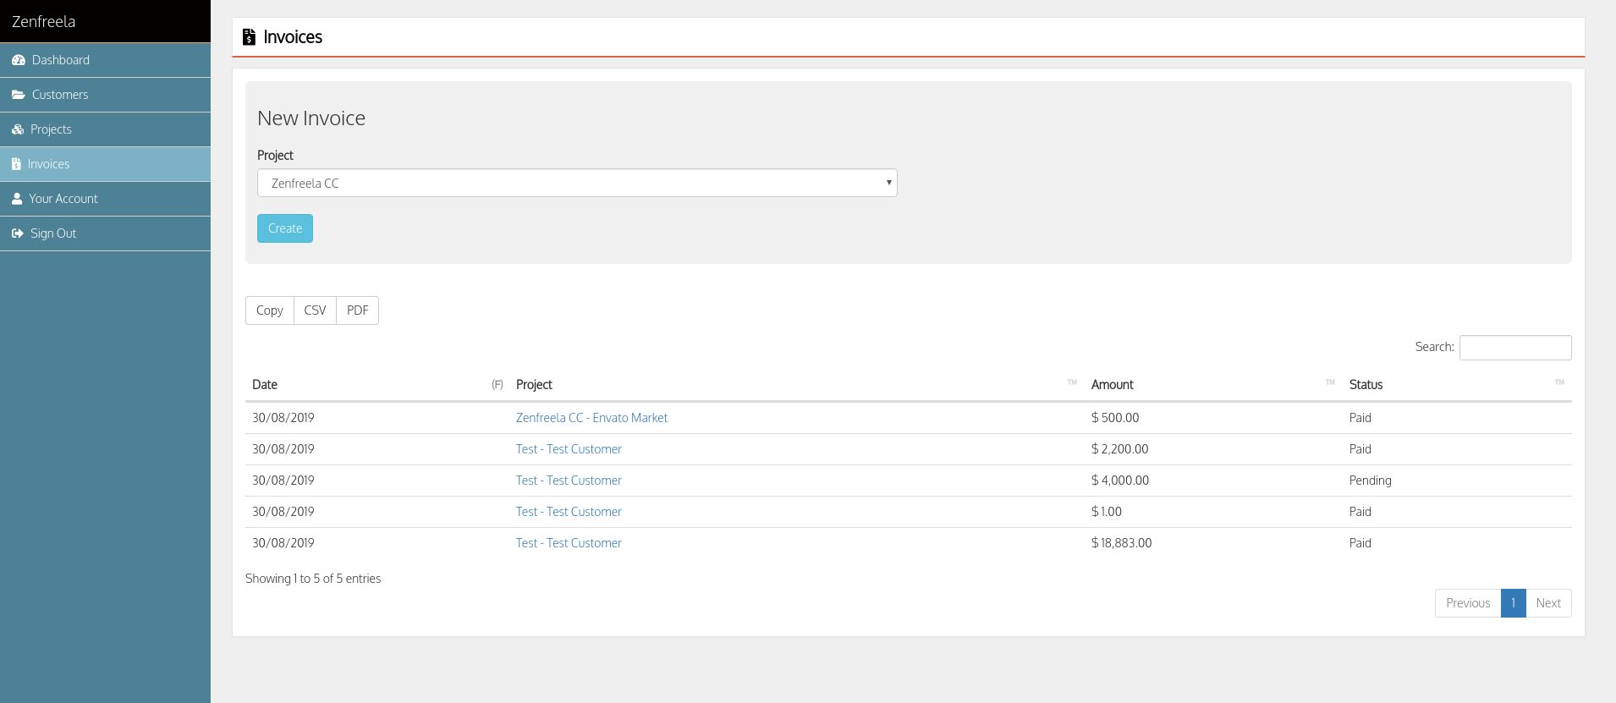
Task: Click the Sign Out arrow icon
Action: pos(18,233)
